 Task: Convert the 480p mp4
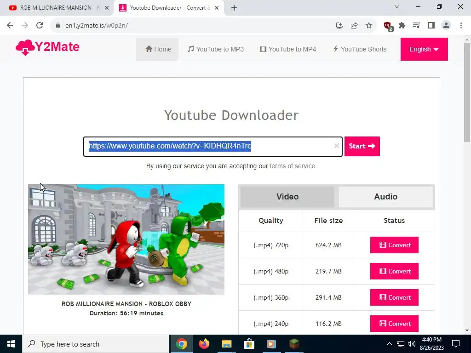click(x=394, y=271)
